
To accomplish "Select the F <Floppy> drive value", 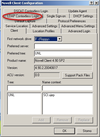I will tap(46, 39).
